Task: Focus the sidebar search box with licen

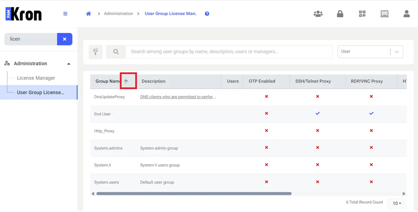Action: pos(31,39)
